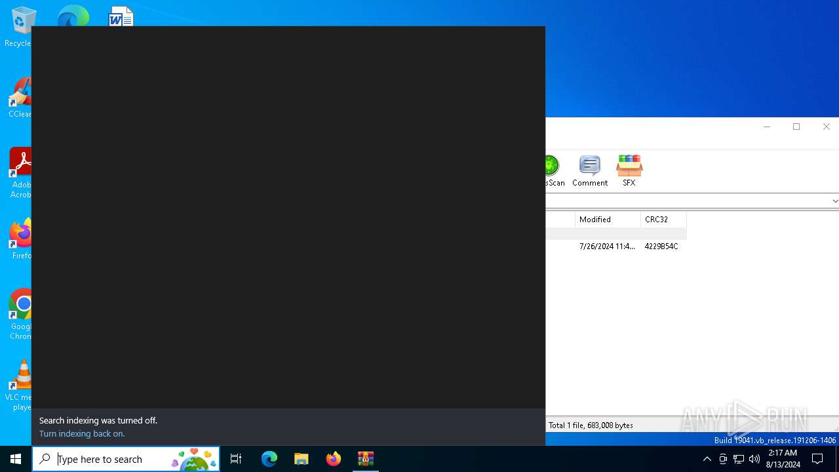Open Task View on the taskbar
Image resolution: width=839 pixels, height=472 pixels.
(236, 459)
